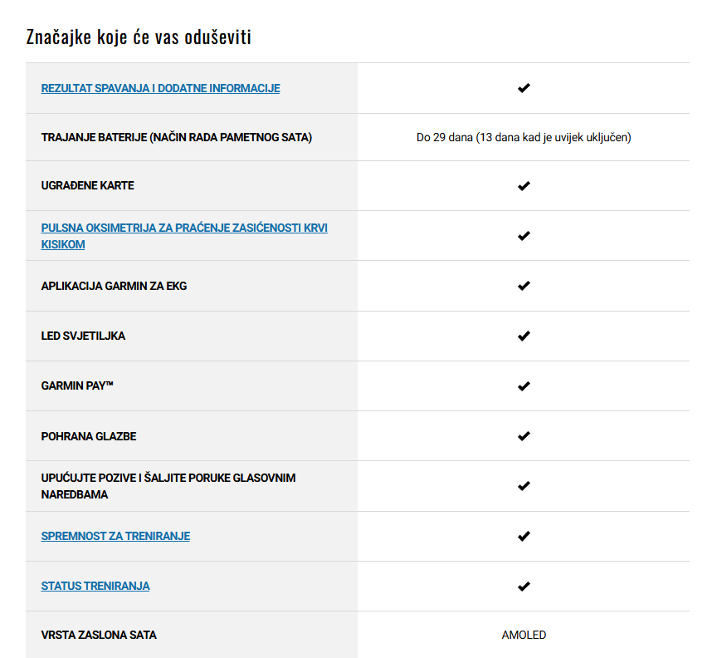Click the Vrsta zaslona sata label
Viewport: 712px width, 658px height.
coord(99,635)
